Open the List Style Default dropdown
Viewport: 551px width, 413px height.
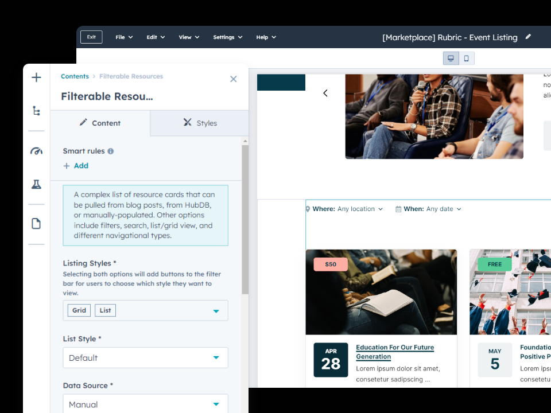coord(216,357)
